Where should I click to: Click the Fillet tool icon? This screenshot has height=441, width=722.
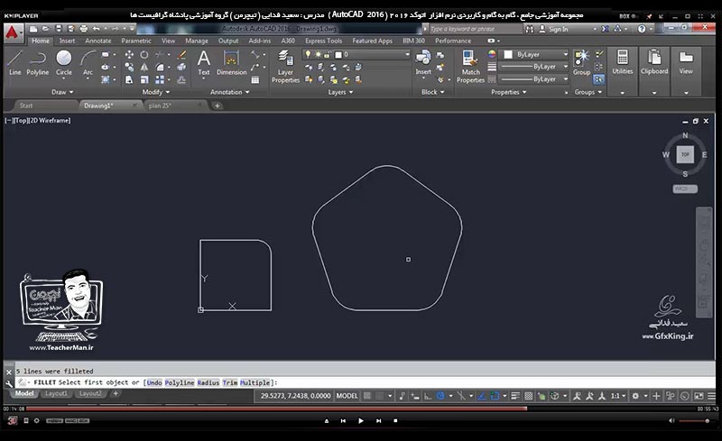160,68
